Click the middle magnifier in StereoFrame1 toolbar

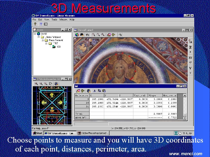(x=98, y=35)
